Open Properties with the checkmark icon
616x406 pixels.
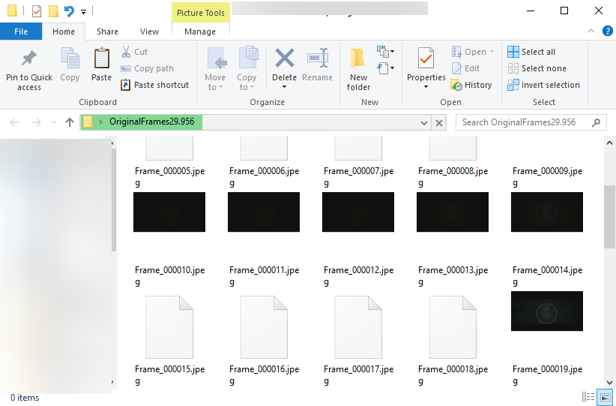(426, 59)
